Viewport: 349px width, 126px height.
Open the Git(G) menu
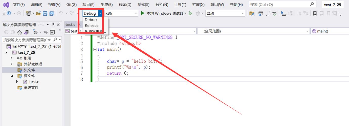click(x=72, y=5)
